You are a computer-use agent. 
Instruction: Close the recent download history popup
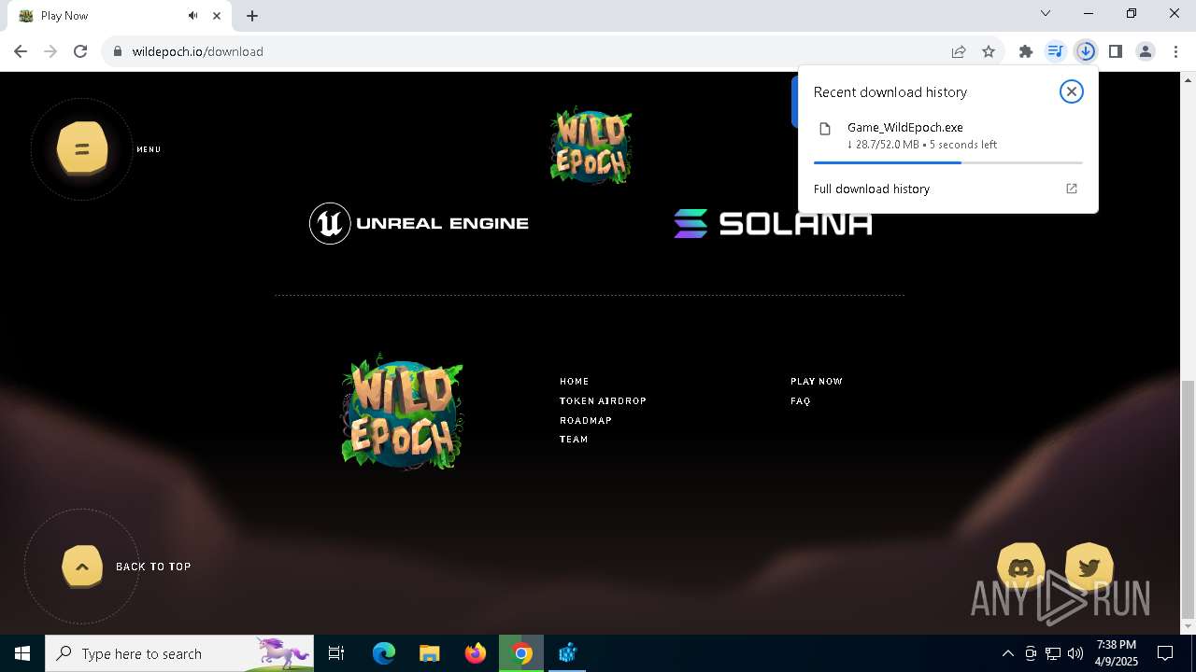1072,91
